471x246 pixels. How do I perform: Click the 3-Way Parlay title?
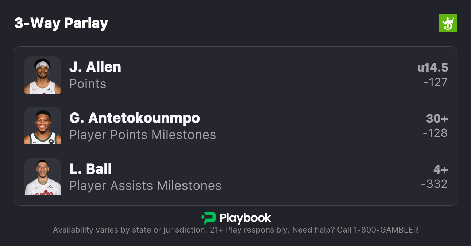click(61, 23)
